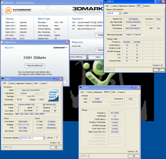Click the Core Speed value 3009.9 MHz
Screen dimensions: 166x159
tap(23, 122)
